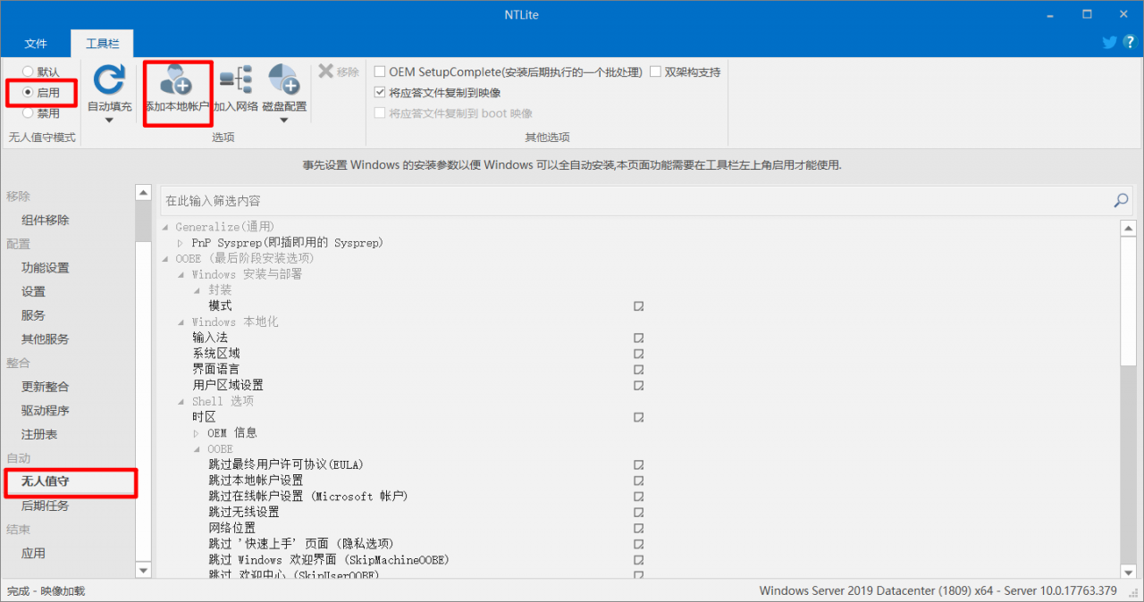Click the edit icon for 跳过 Windows 欢迎界面

tap(639, 560)
